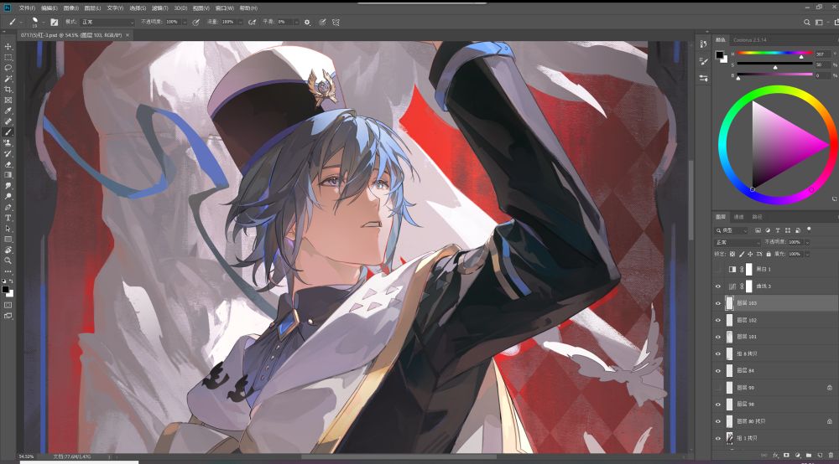Show the 黑白 1 layer
839x464 pixels.
[718, 270]
